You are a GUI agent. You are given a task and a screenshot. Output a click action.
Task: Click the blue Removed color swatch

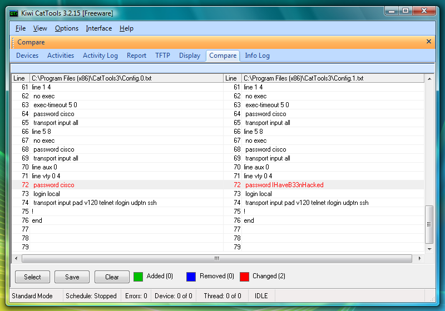pyautogui.click(x=191, y=277)
